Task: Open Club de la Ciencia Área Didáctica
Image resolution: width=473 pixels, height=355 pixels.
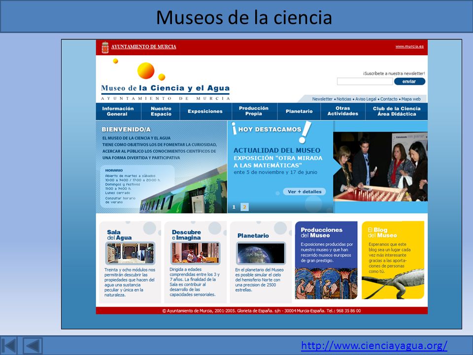Action: pos(396,111)
